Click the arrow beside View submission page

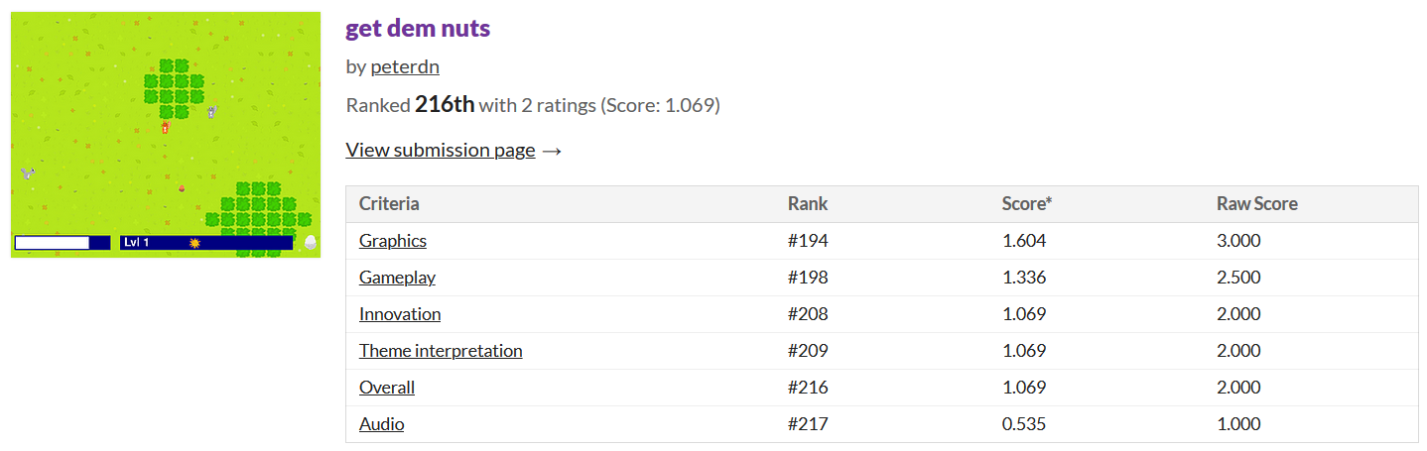click(x=553, y=151)
